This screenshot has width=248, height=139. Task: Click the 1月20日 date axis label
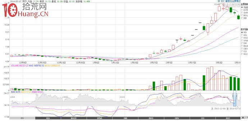[x=134, y=62]
